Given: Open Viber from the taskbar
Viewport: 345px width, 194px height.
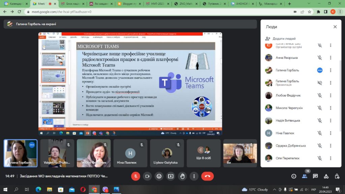Looking at the screenshot, I should point(105,189).
